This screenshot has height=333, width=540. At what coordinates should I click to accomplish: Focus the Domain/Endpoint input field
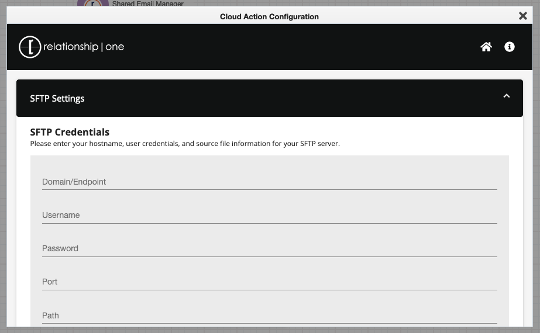click(x=269, y=182)
